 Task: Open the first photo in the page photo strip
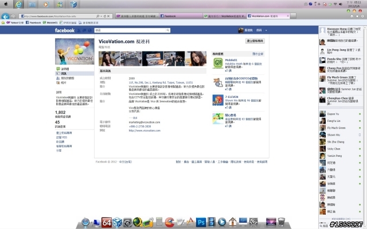109,58
